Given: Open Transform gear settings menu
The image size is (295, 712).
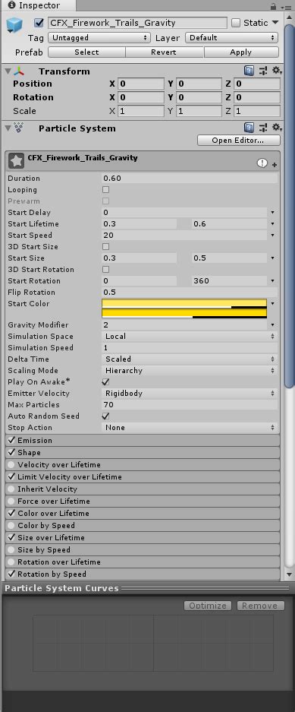Looking at the screenshot, I should coord(277,71).
